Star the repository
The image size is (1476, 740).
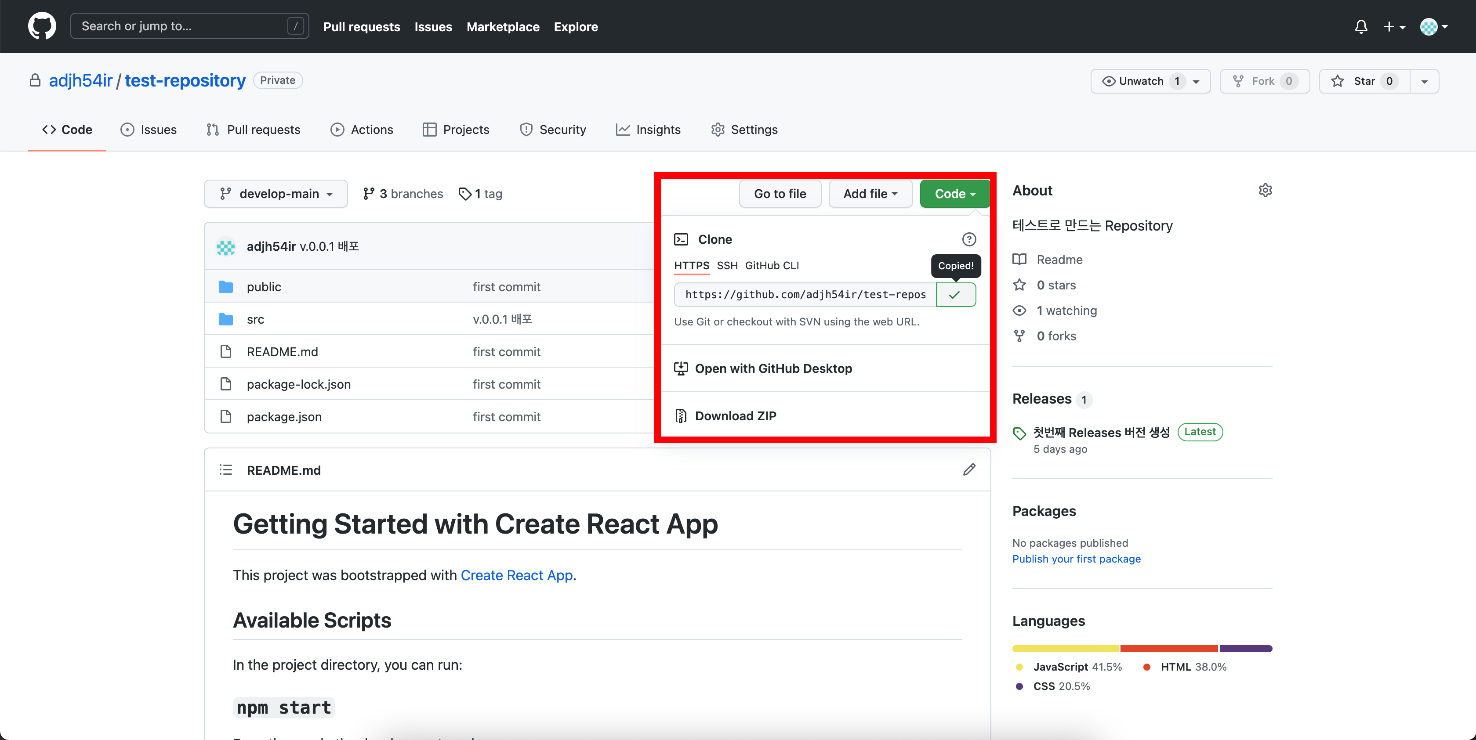tap(1364, 81)
